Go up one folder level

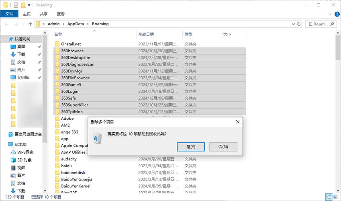(30, 24)
